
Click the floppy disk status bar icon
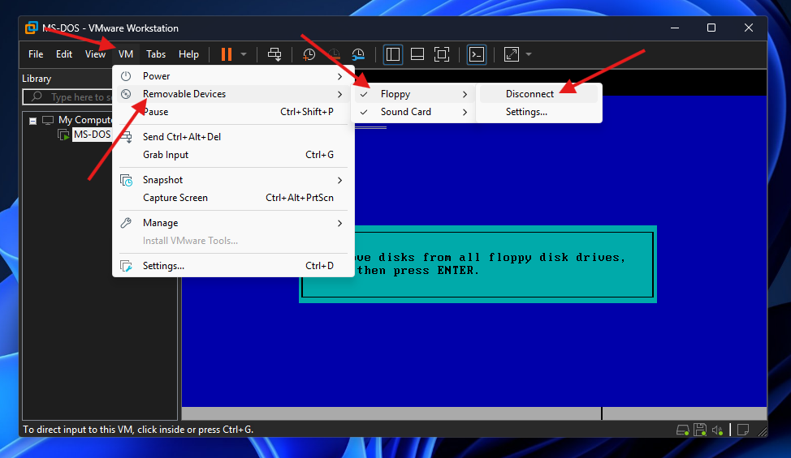(x=700, y=430)
